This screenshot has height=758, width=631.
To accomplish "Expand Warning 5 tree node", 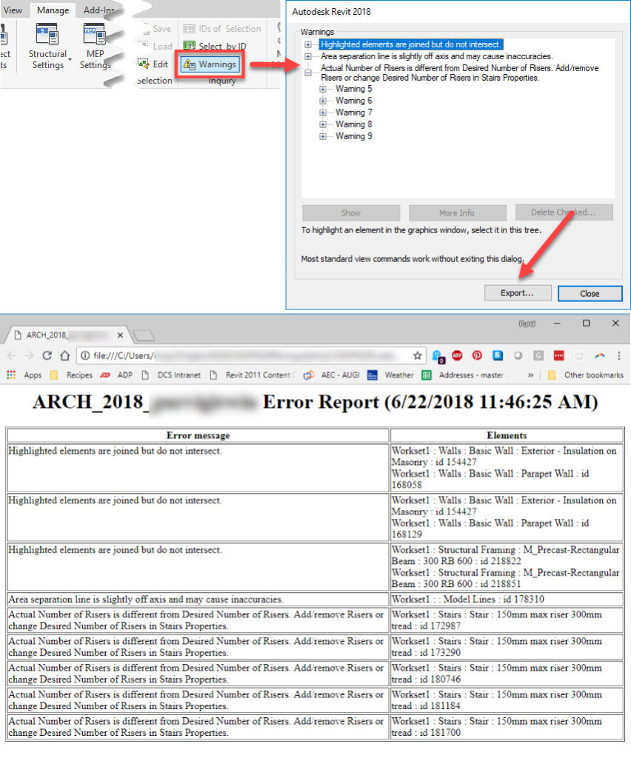I will [x=323, y=89].
